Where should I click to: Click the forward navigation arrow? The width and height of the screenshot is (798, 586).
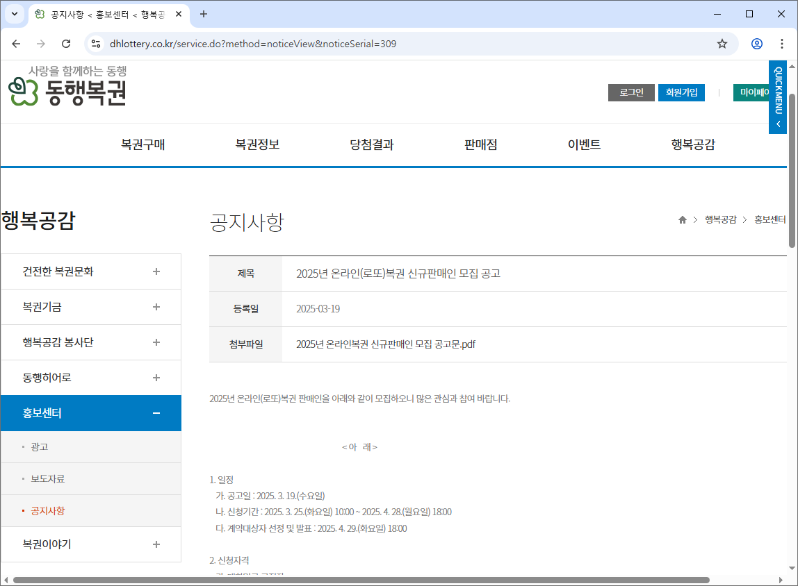click(x=41, y=43)
